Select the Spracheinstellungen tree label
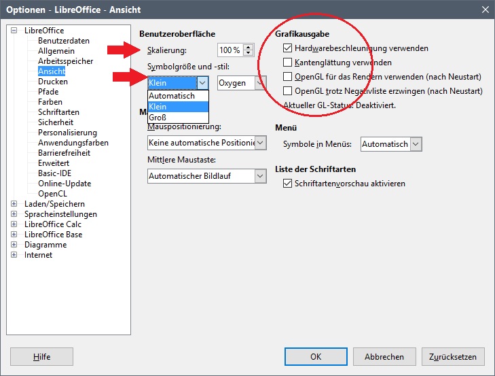Screen dimensions: 495x376 tap(60, 214)
